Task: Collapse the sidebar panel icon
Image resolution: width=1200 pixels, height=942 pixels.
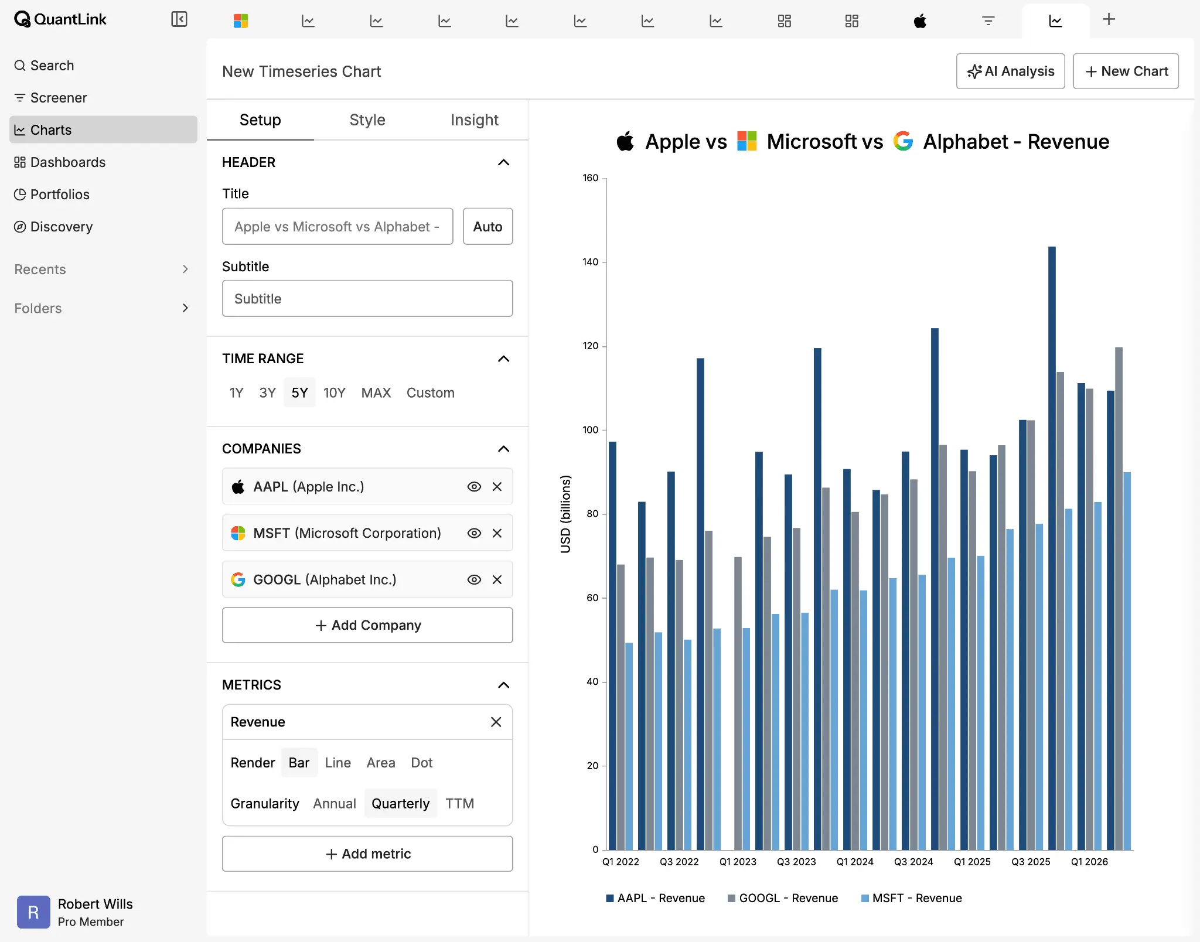Action: tap(179, 19)
